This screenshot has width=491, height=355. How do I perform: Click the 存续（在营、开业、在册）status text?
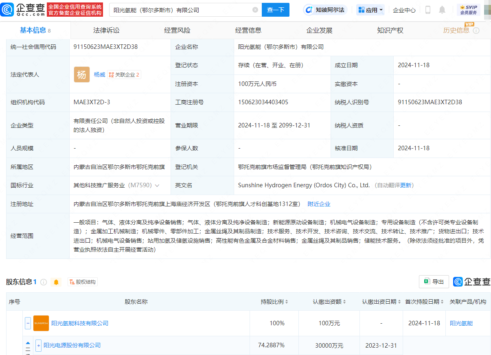(x=271, y=65)
